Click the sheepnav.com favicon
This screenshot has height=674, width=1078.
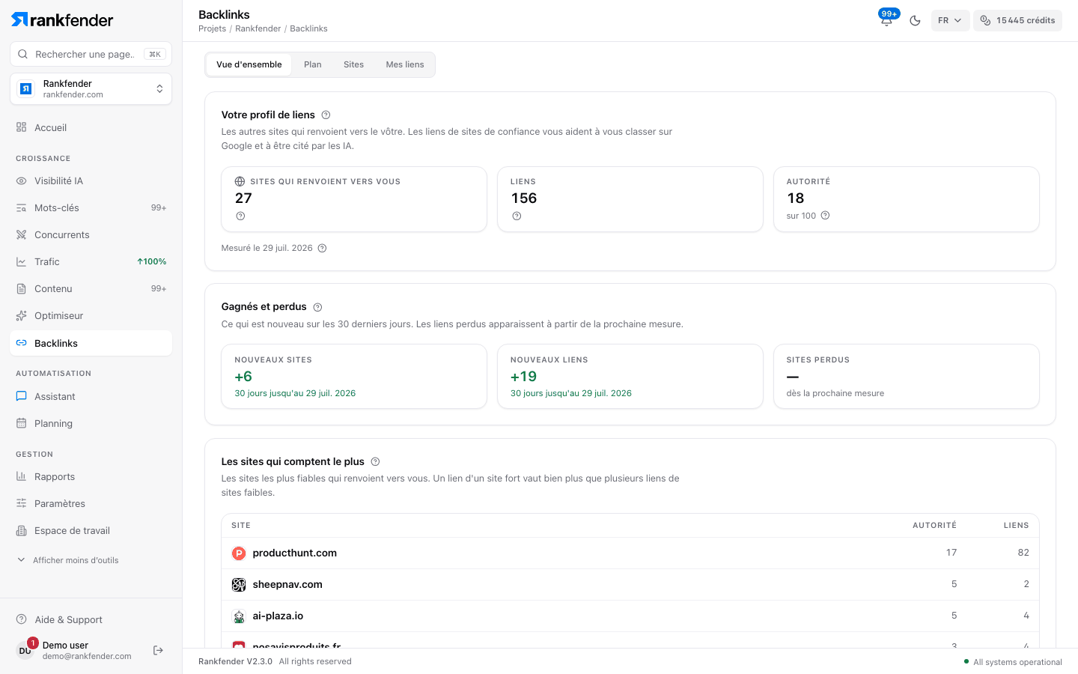[x=239, y=585]
